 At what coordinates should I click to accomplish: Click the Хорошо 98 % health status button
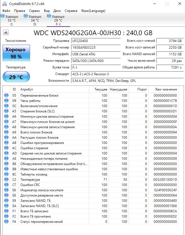click(16, 53)
